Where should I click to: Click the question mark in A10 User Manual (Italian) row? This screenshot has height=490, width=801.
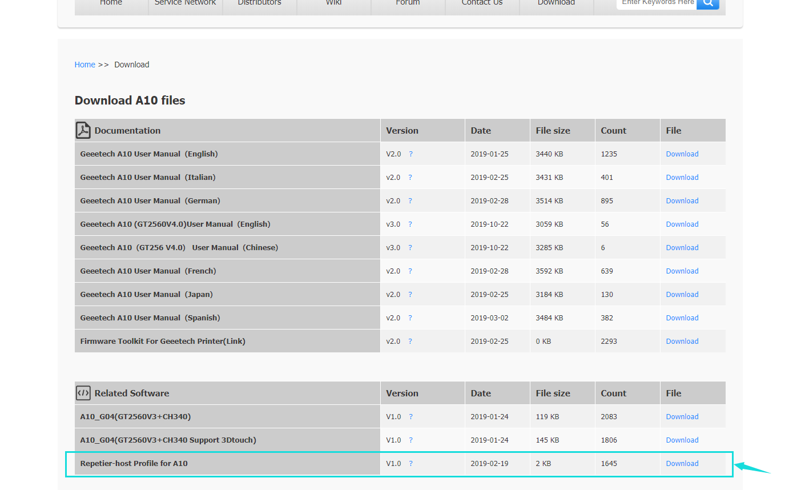tap(410, 178)
